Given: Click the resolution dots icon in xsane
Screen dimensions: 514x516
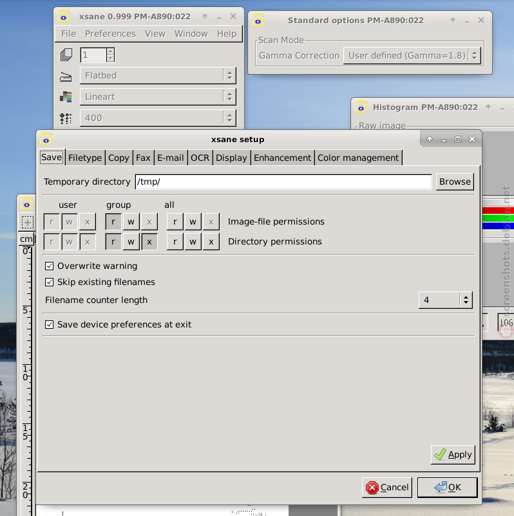Looking at the screenshot, I should point(66,118).
